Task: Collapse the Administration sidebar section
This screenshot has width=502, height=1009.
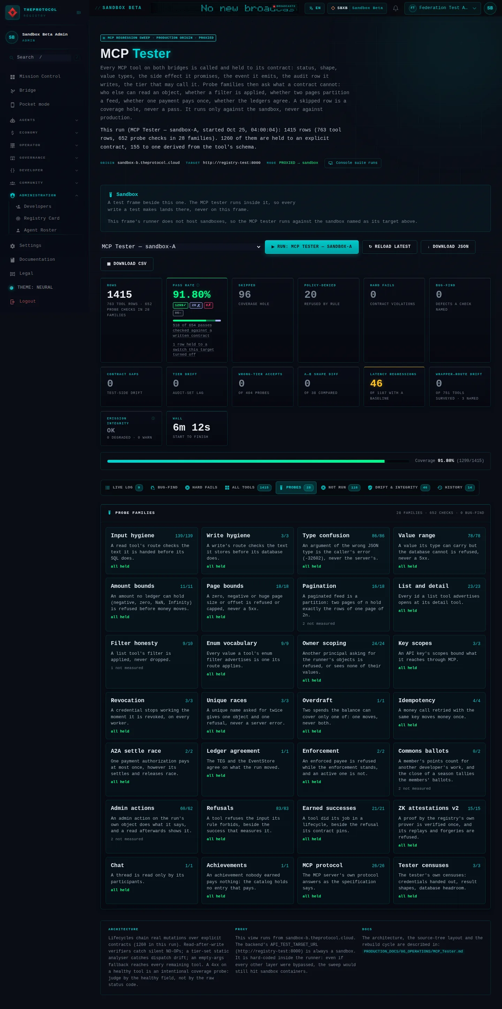Action: click(x=44, y=196)
